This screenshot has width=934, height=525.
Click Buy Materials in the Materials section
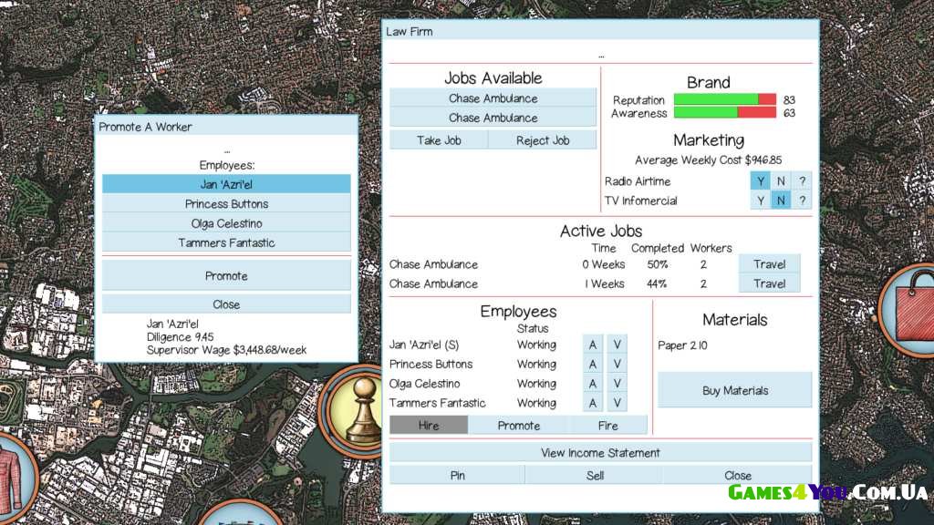(x=734, y=390)
